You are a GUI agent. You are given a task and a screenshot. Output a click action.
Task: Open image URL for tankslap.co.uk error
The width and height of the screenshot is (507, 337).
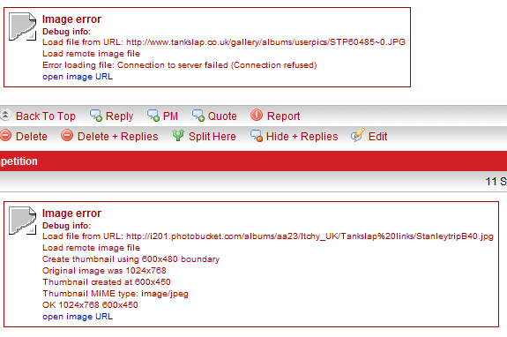[78, 77]
